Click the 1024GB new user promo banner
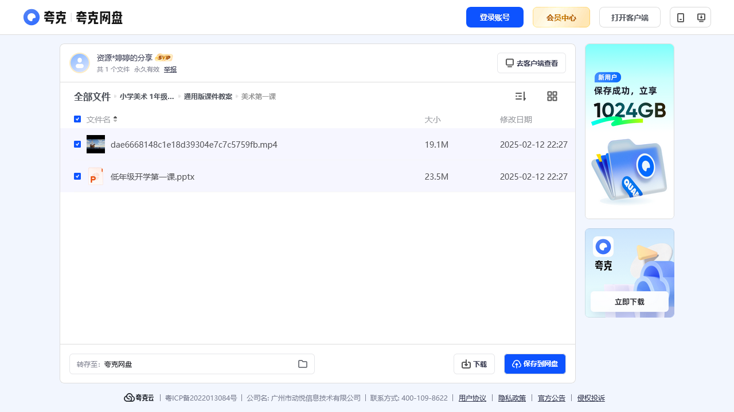This screenshot has width=734, height=412. pyautogui.click(x=630, y=131)
